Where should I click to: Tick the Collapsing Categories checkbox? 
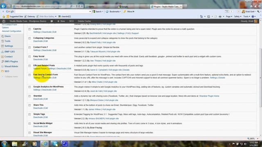pyautogui.click(x=29, y=38)
